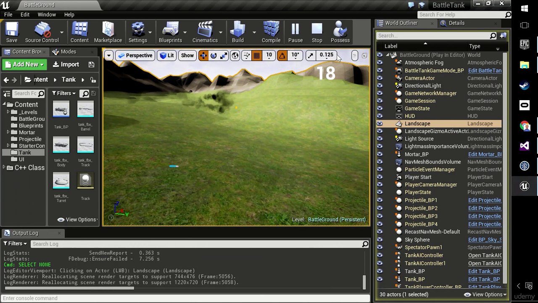Change the Lit view mode
This screenshot has width=538, height=303.
click(x=167, y=56)
